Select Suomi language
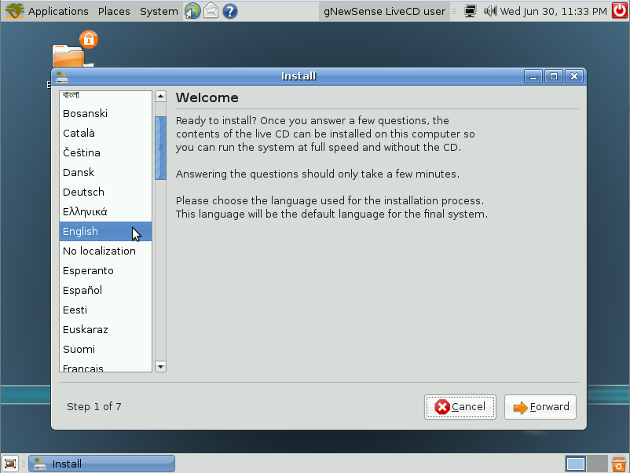 pyautogui.click(x=106, y=350)
